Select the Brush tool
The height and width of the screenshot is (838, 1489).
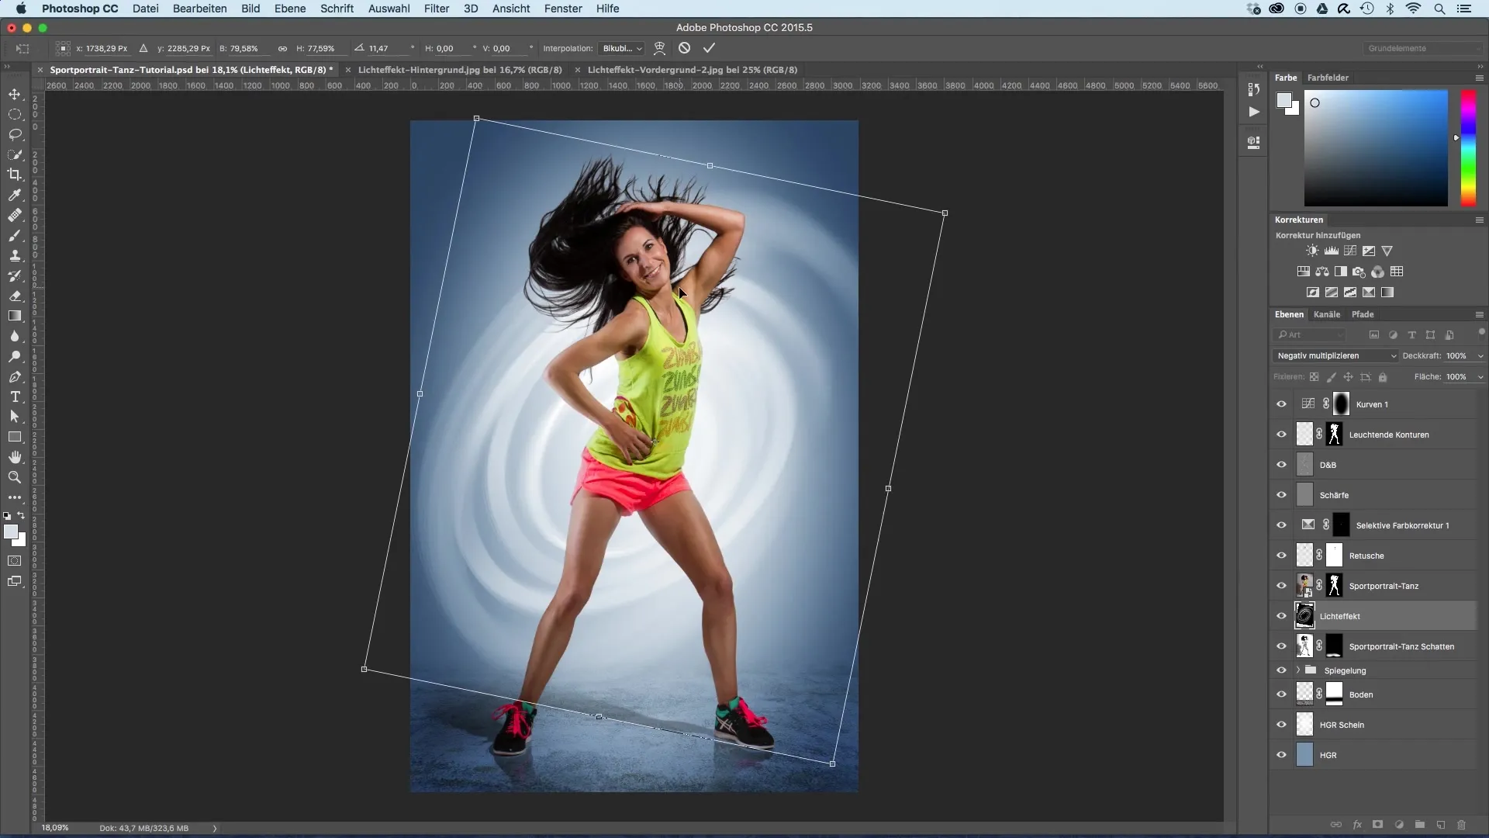click(x=15, y=235)
